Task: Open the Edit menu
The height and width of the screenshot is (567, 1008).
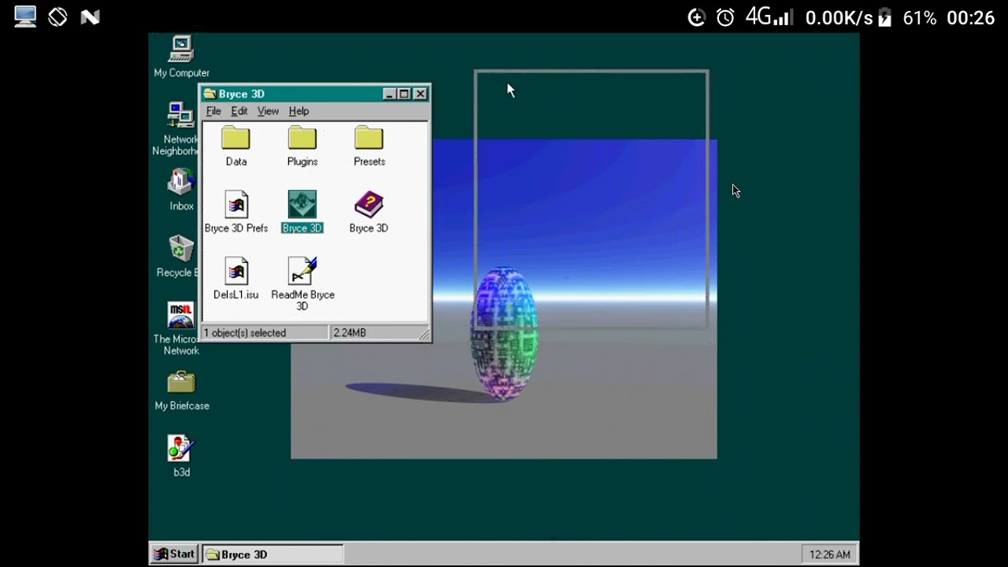Action: [x=239, y=111]
